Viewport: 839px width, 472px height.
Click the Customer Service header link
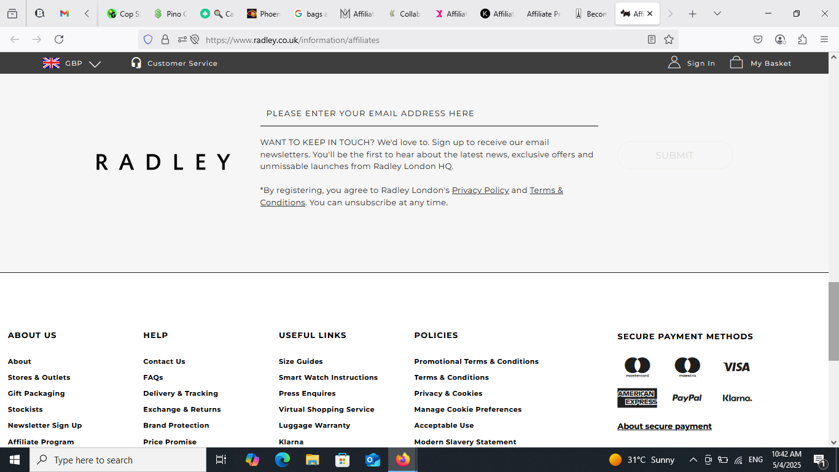pyautogui.click(x=182, y=63)
